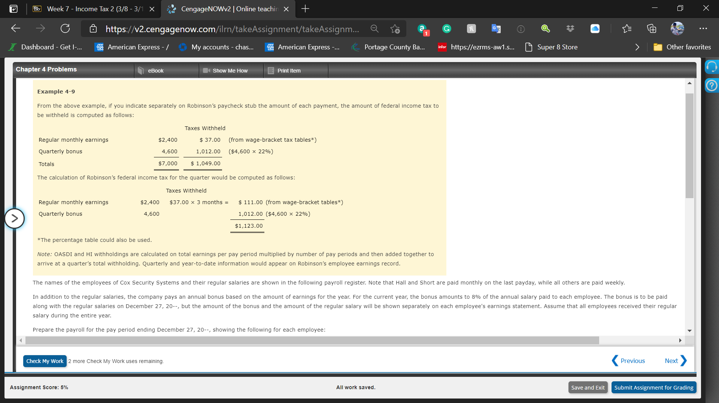Click the vertical scrollbar up arrow
Viewport: 719px width, 403px height.
(689, 83)
